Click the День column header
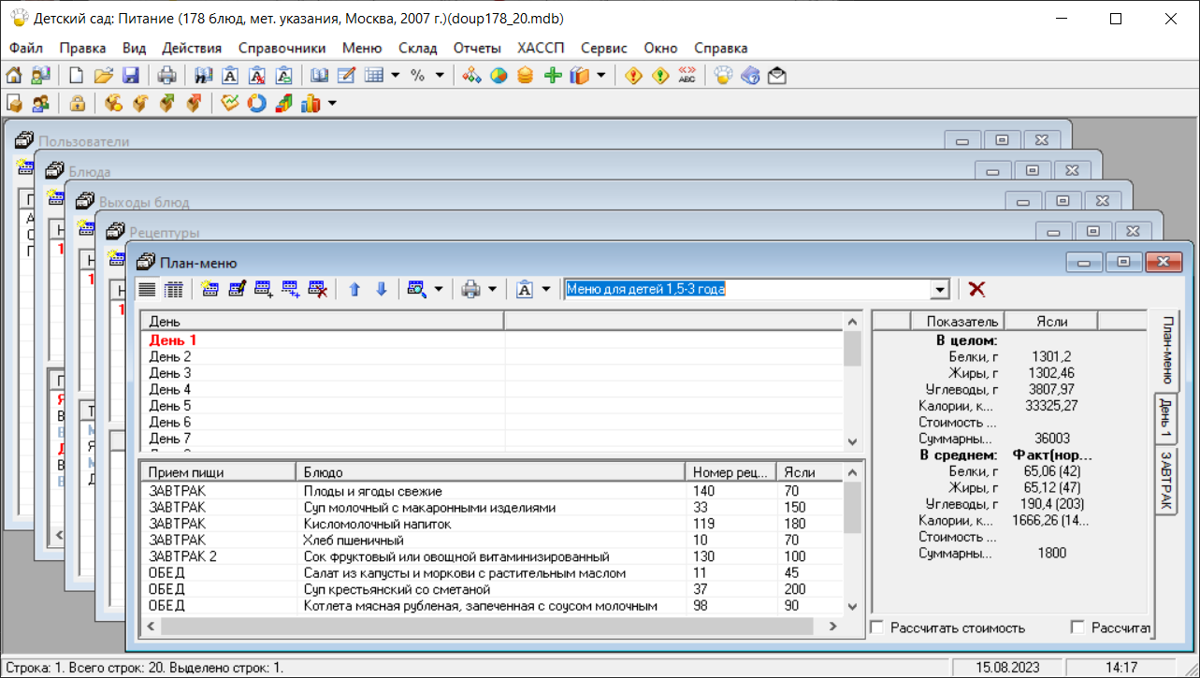This screenshot has width=1200, height=678. 323,321
